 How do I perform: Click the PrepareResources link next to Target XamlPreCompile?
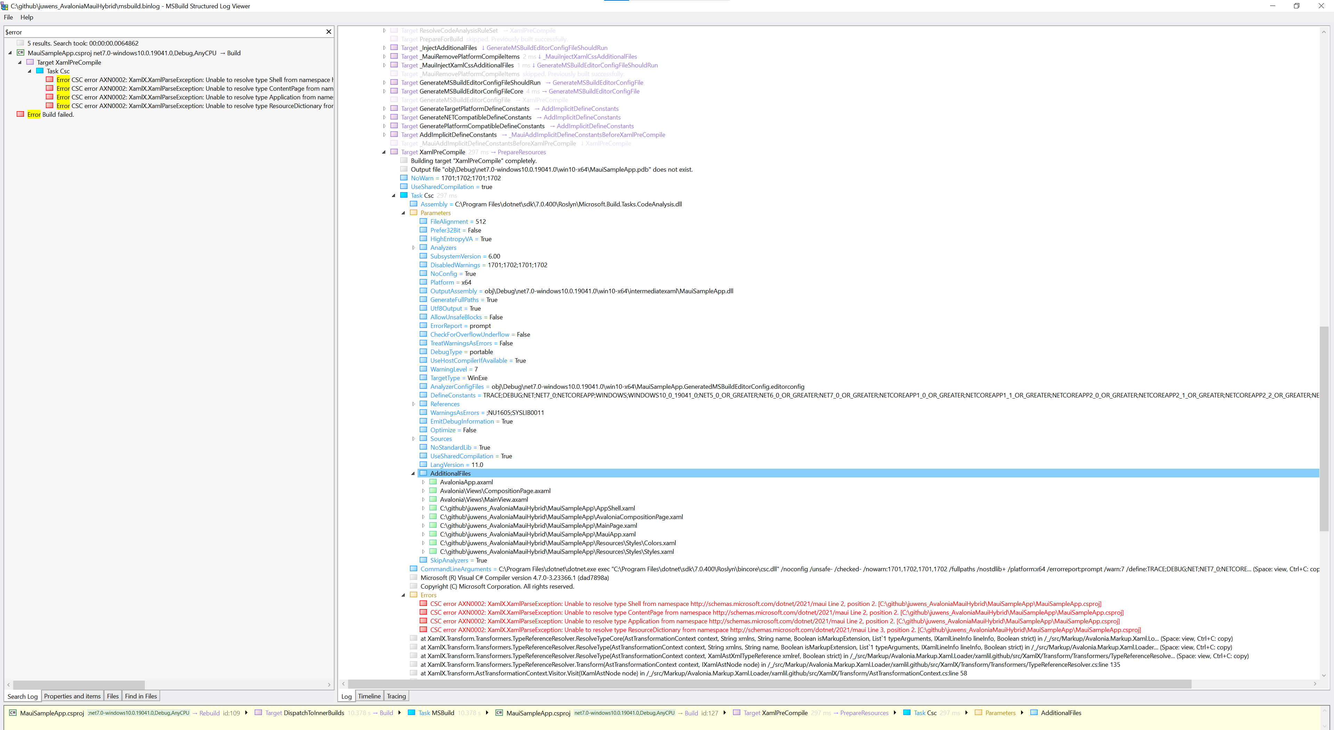[521, 152]
